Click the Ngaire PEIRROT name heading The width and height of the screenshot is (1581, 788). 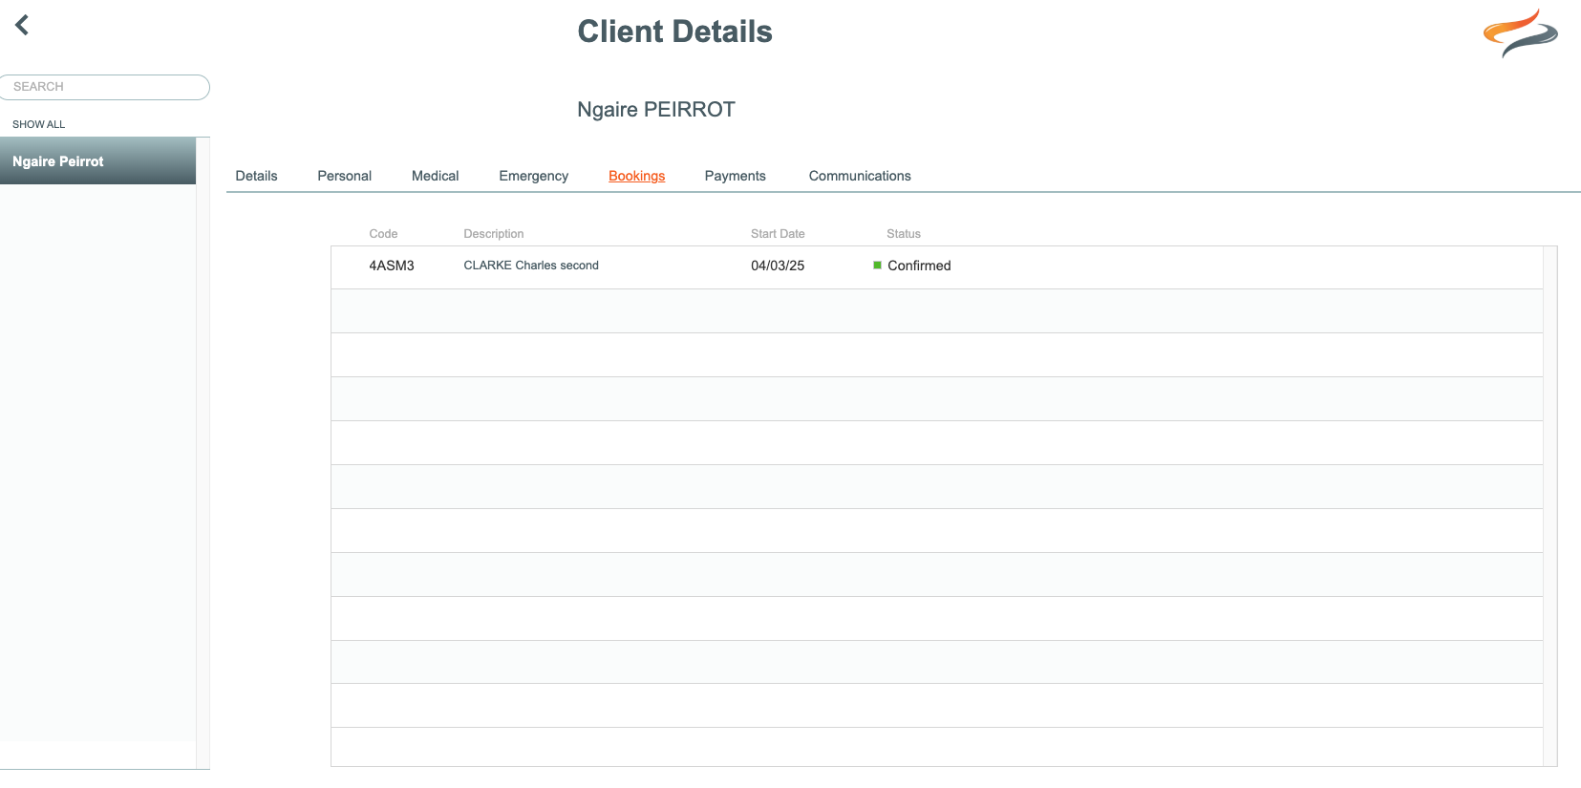pyautogui.click(x=655, y=110)
